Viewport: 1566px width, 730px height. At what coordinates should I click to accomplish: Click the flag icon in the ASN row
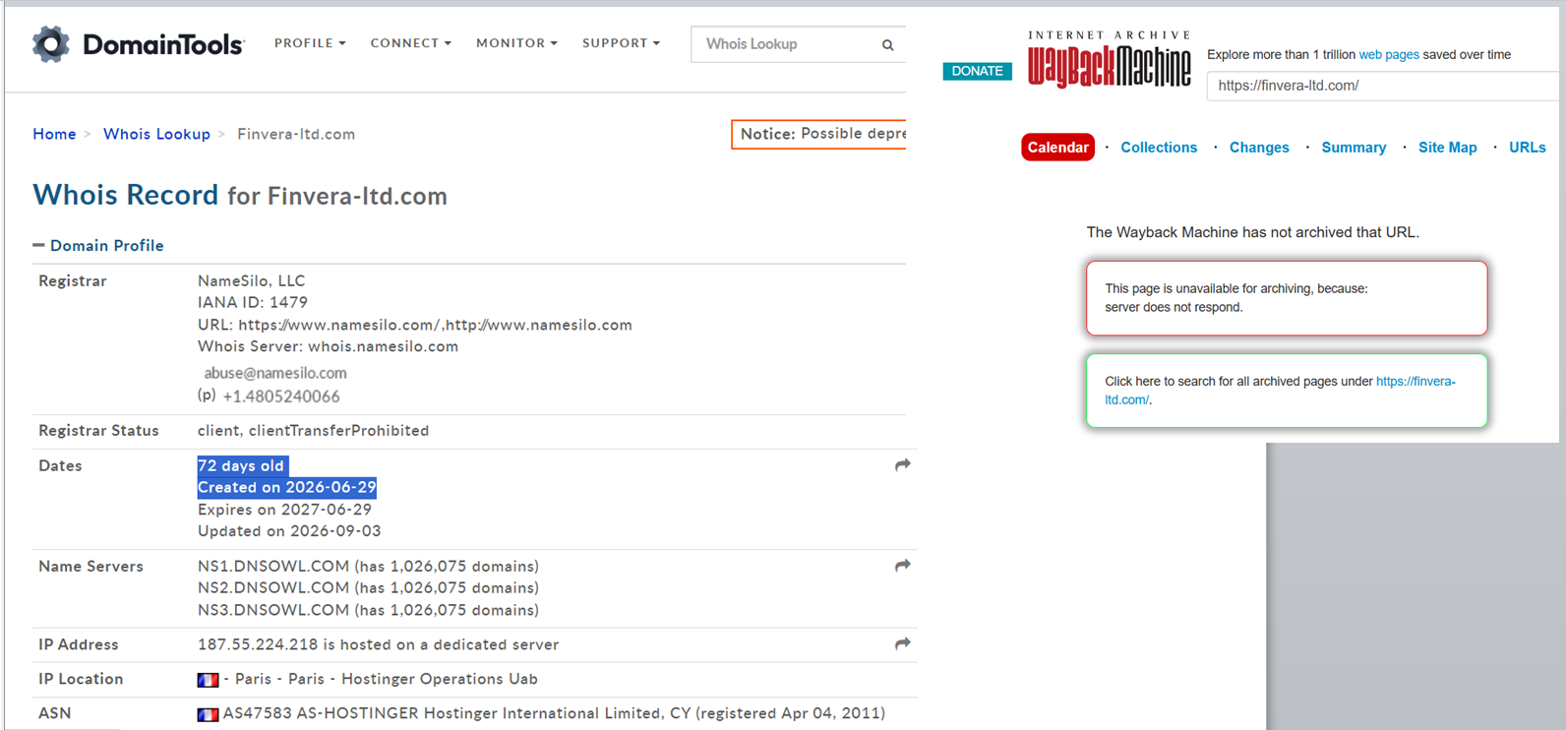[x=208, y=714]
